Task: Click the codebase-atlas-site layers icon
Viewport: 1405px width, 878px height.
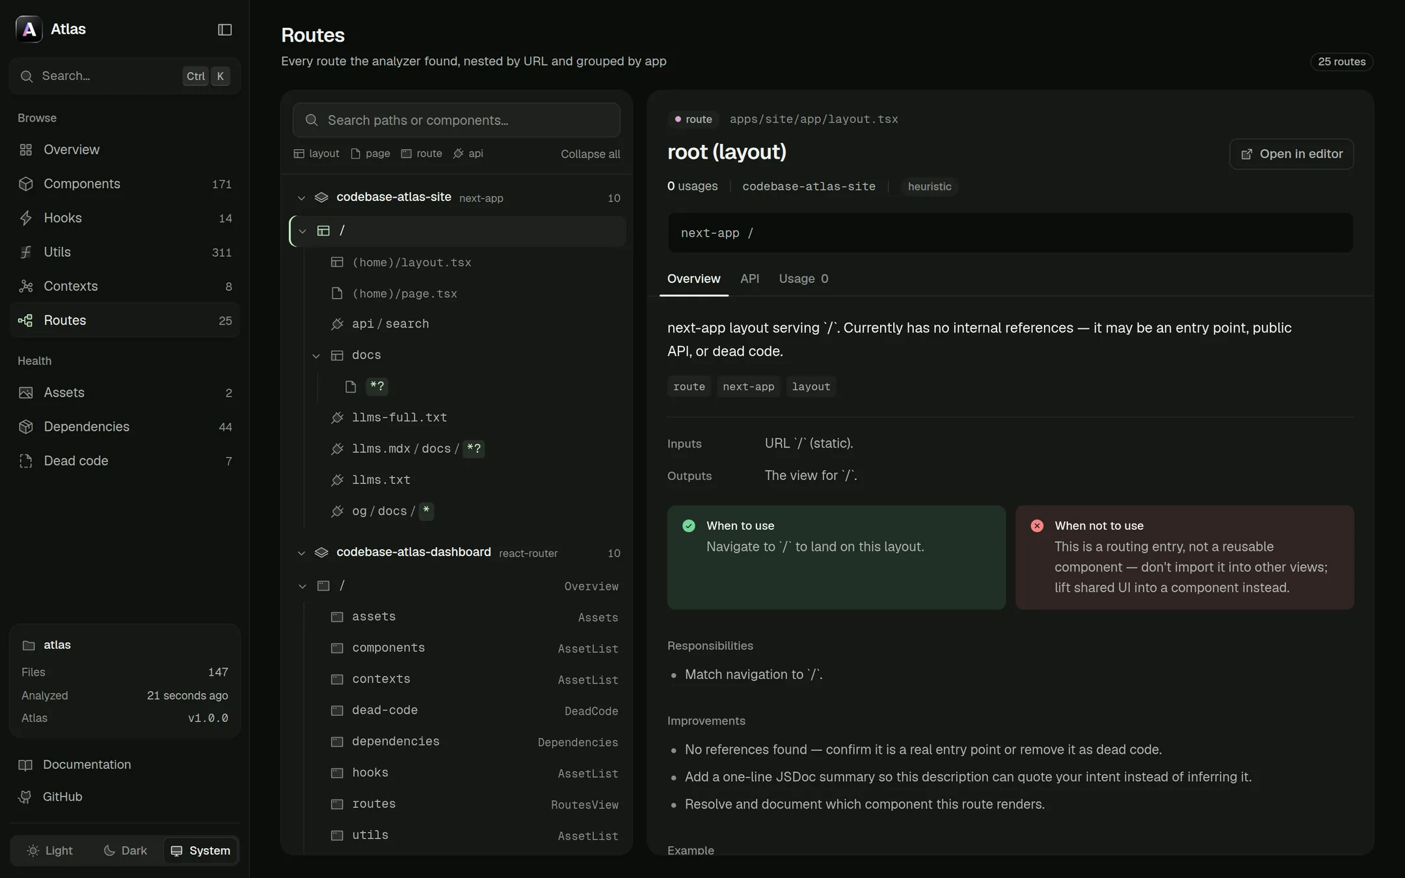Action: click(321, 198)
